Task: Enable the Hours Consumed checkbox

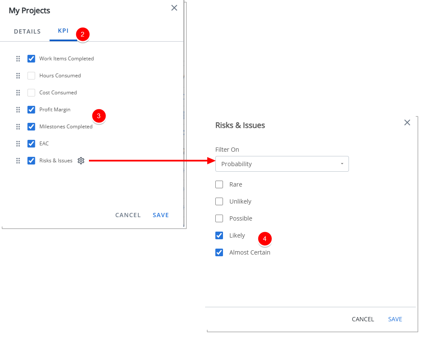Action: tap(31, 76)
